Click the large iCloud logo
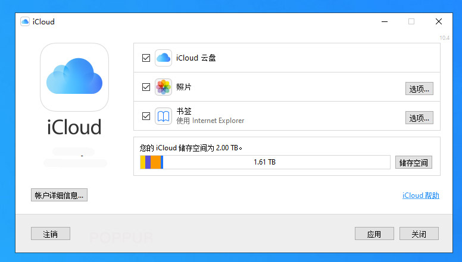This screenshot has height=262, width=462. (74, 77)
